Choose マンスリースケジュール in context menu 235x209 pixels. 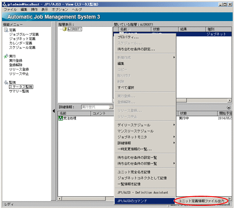click(x=145, y=131)
